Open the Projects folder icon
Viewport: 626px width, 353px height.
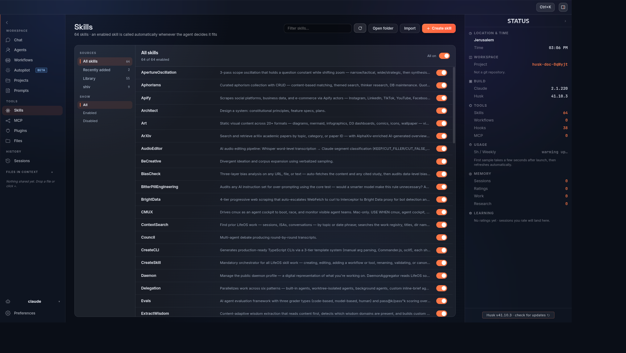pos(8,80)
